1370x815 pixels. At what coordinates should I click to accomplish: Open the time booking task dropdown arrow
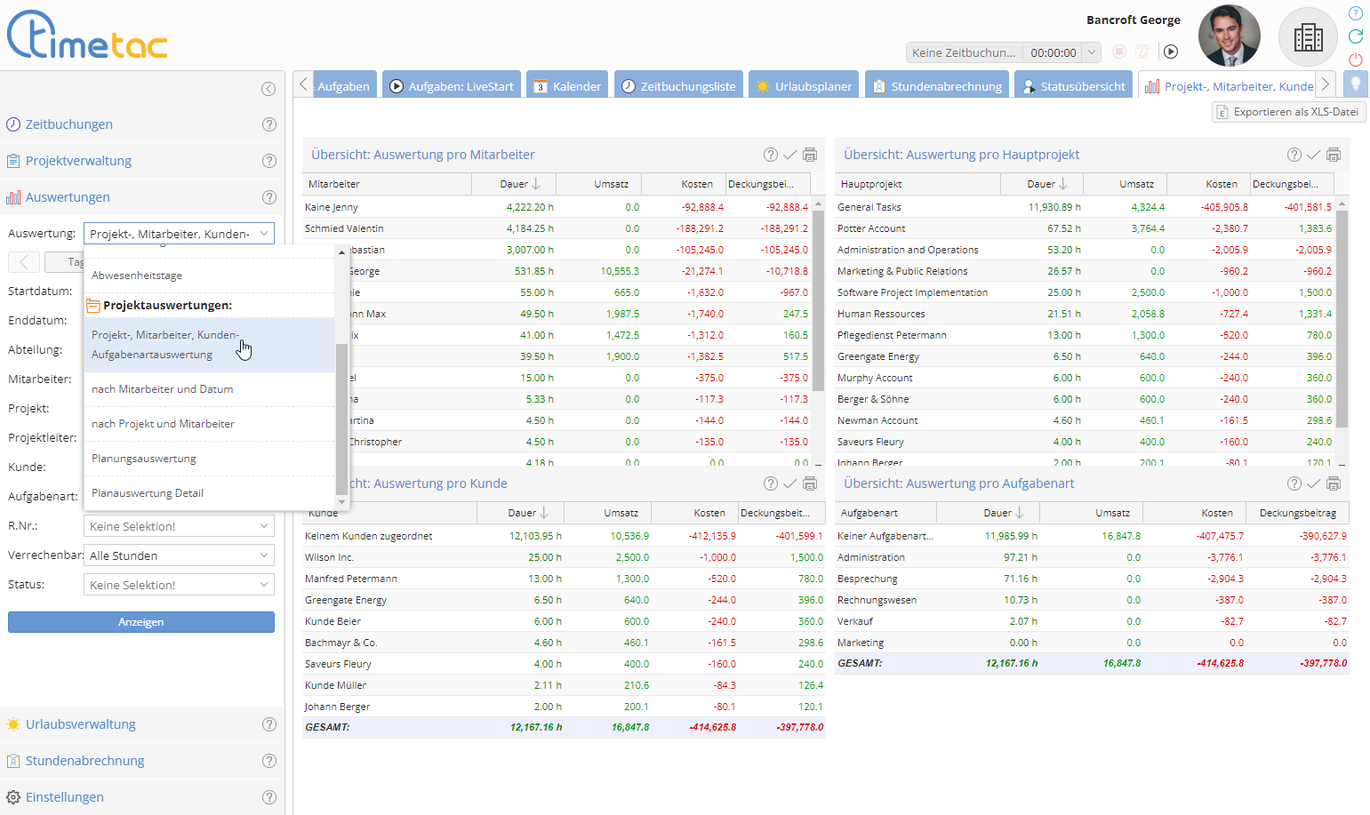pos(1092,52)
